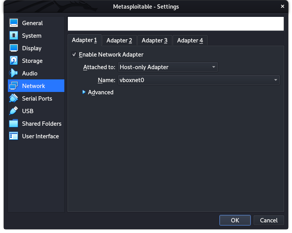
Task: Click the Shared Folders folder icon
Action: pos(14,124)
